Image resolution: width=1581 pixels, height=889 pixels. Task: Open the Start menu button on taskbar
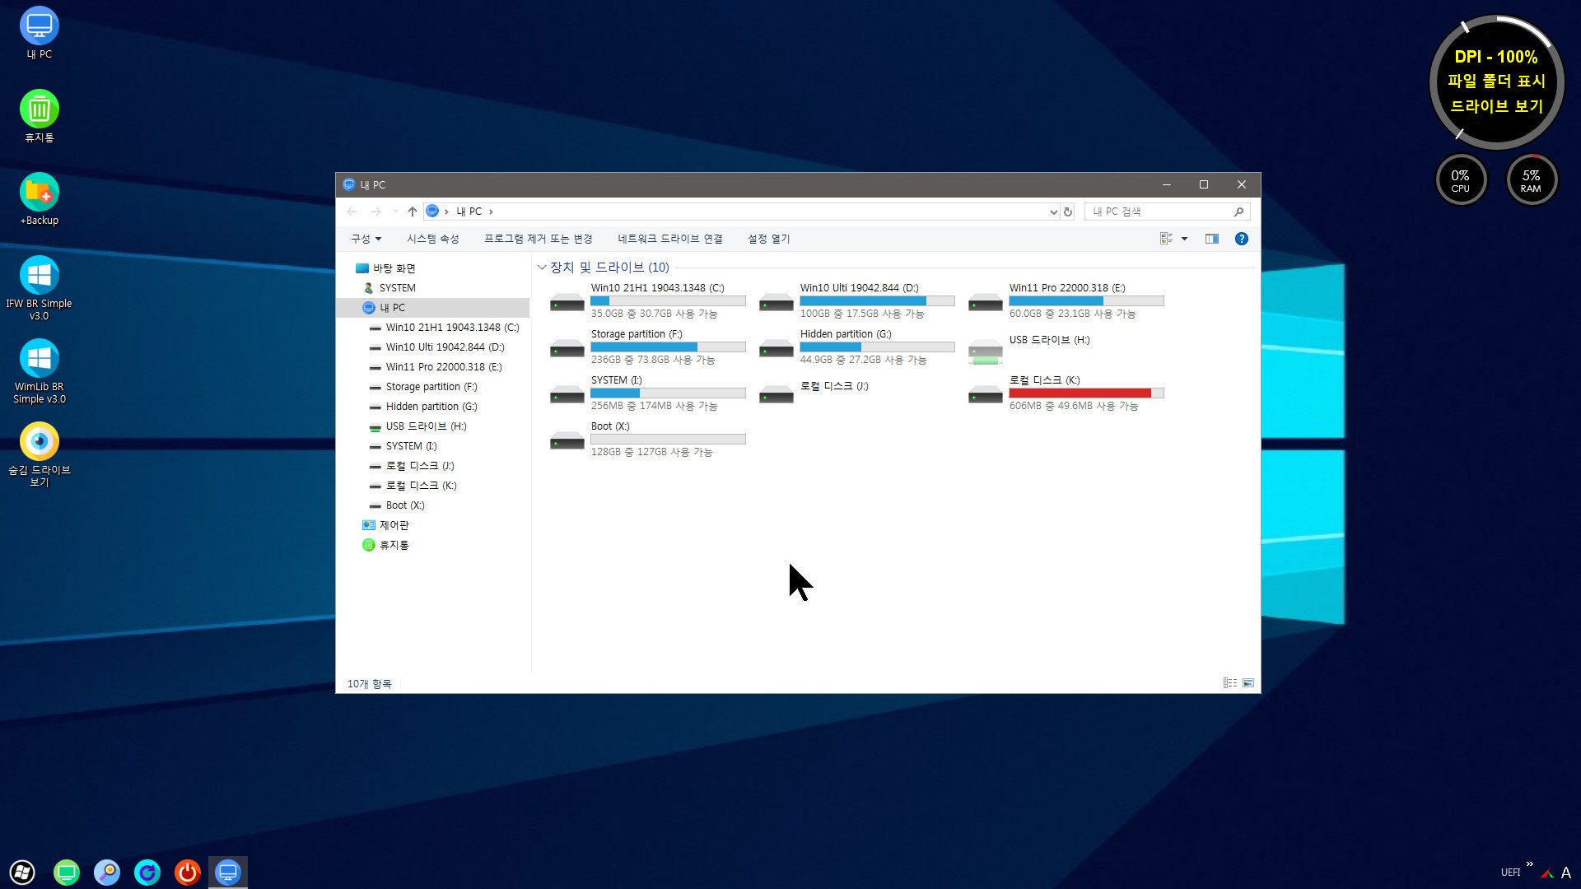coord(22,873)
